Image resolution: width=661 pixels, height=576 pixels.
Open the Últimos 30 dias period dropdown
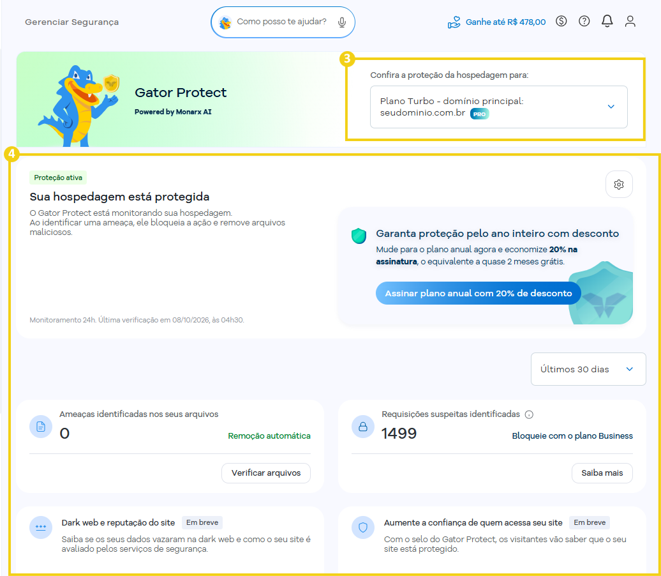(588, 369)
